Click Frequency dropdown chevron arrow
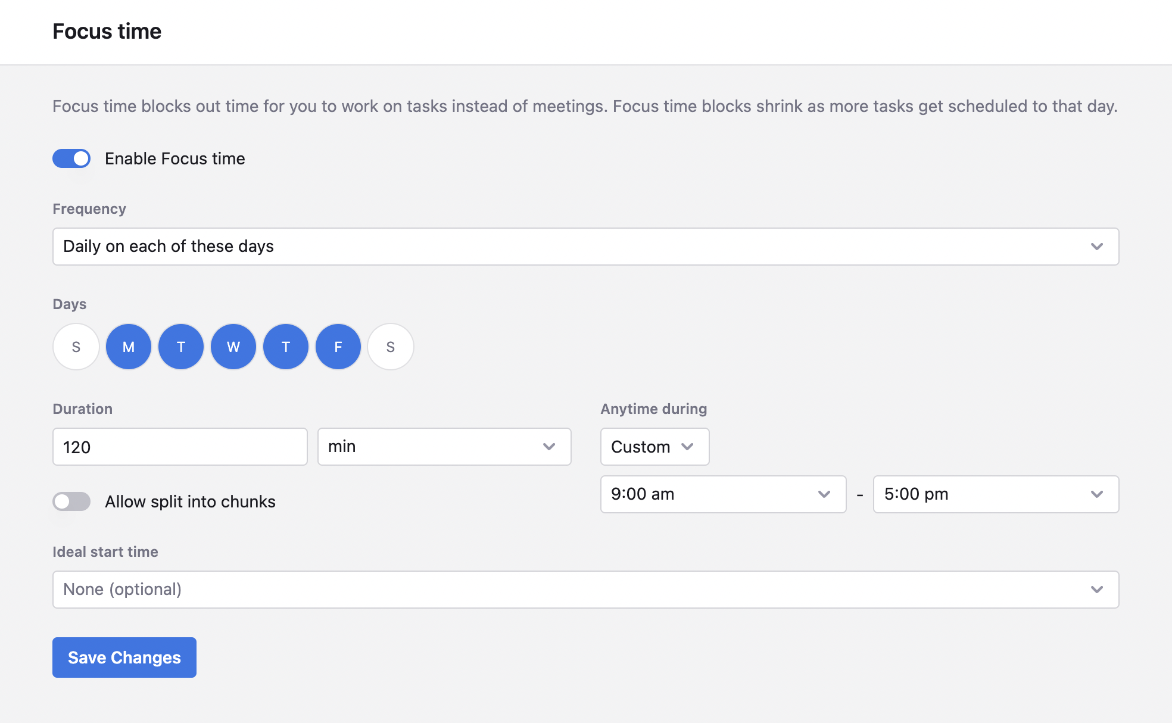This screenshot has width=1172, height=723. tap(1097, 247)
